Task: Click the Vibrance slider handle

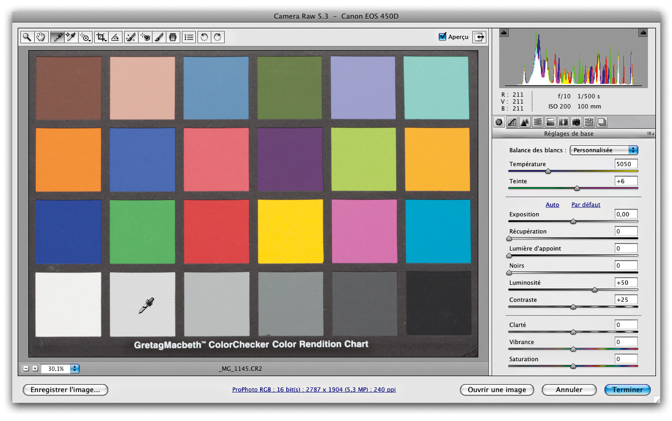Action: [x=574, y=349]
